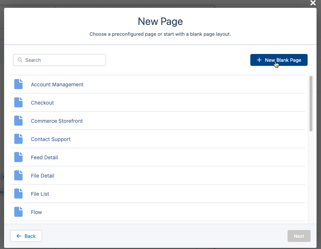Click the Commerce Storefront page icon

tap(18, 121)
